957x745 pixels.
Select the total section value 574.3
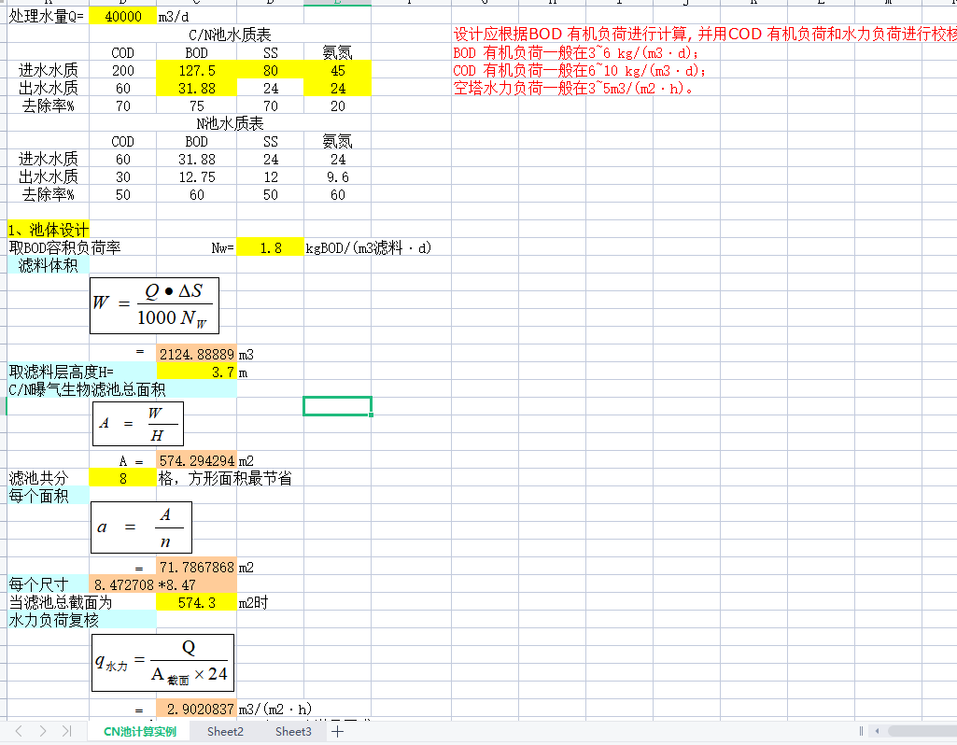coord(196,603)
